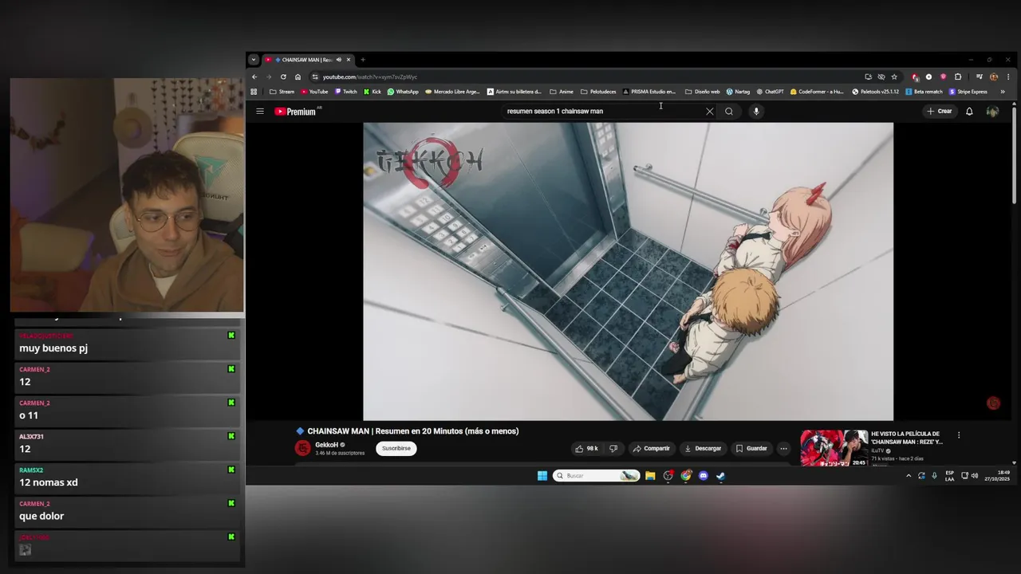Show hidden system tray icons
Screen dimensions: 1021x574
(x=909, y=476)
